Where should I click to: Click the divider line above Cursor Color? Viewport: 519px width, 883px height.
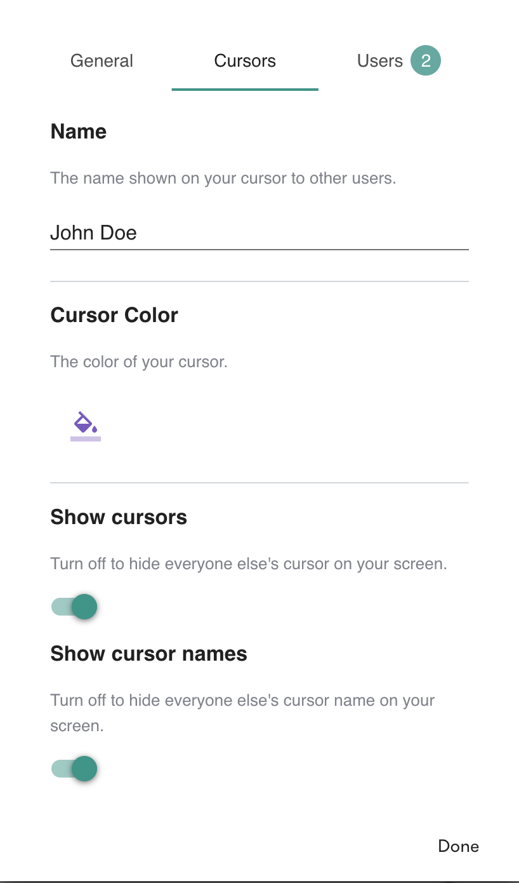pyautogui.click(x=259, y=281)
